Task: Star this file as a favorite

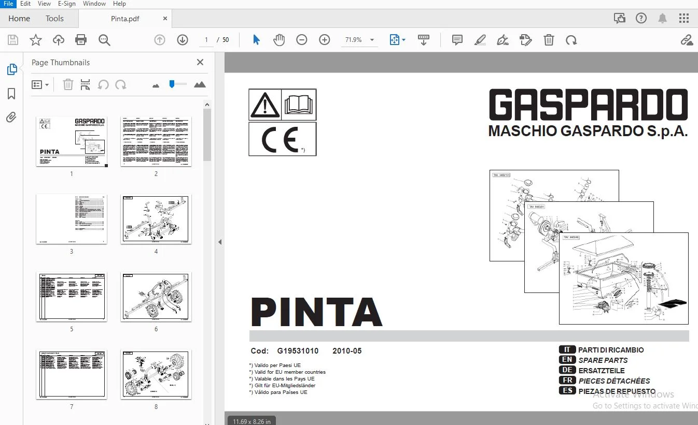Action: coord(35,40)
